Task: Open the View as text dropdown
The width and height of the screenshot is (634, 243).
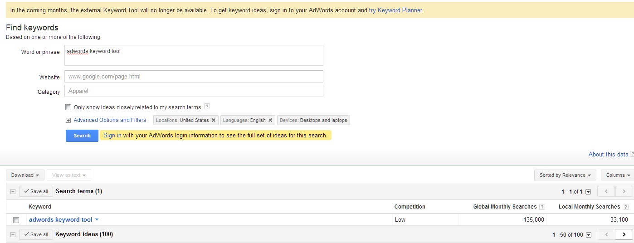Action: click(x=69, y=175)
